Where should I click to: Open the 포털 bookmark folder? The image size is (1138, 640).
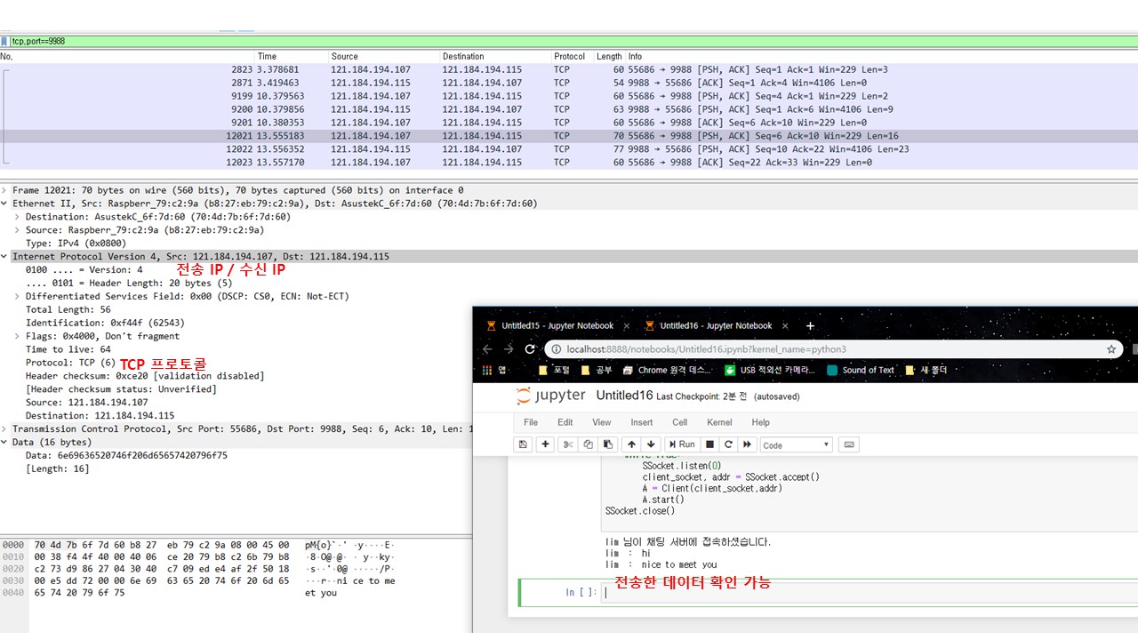(556, 370)
